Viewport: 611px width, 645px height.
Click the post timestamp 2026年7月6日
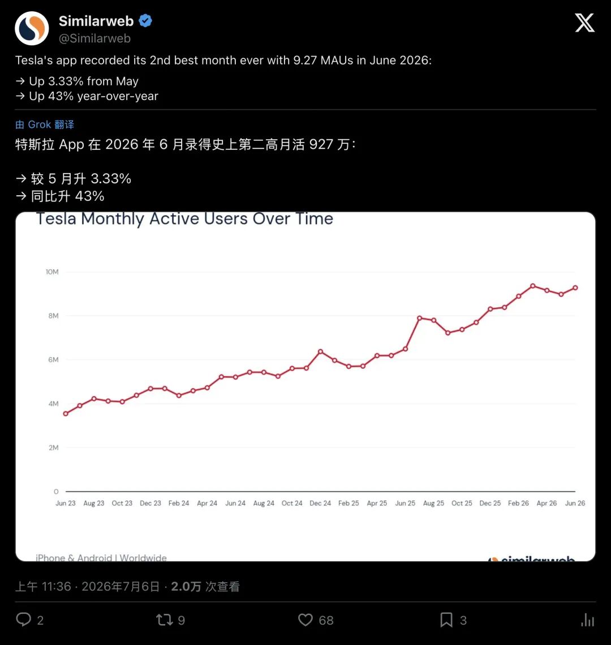(121, 586)
